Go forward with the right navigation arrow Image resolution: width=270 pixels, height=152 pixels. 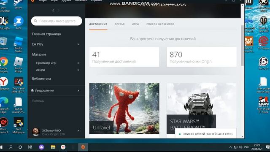pos(59,10)
